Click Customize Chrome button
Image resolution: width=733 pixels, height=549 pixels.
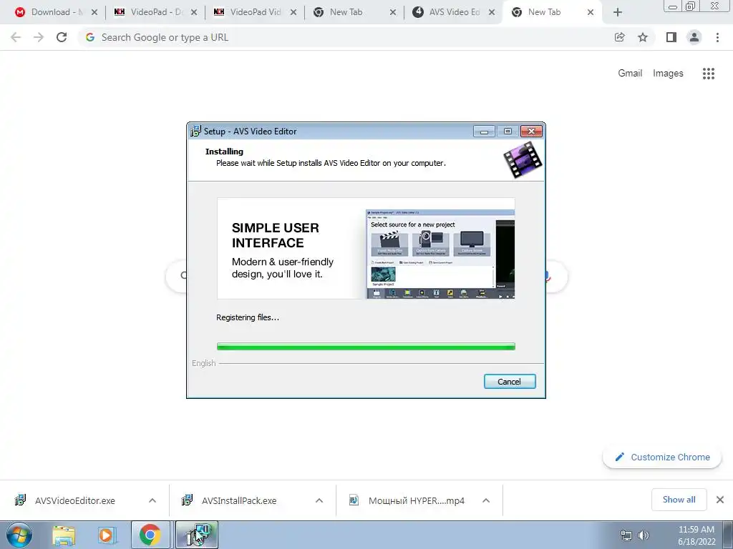(662, 457)
